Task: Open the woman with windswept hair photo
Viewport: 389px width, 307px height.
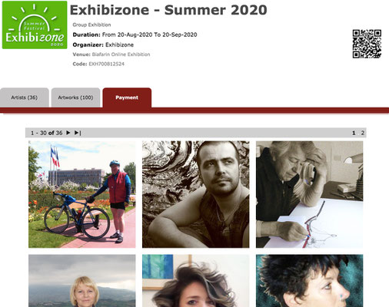Action: click(196, 281)
